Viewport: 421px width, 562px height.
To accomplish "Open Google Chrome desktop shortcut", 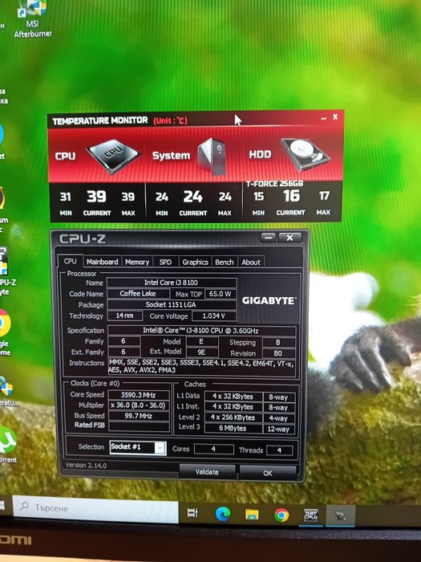I will pos(5,332).
